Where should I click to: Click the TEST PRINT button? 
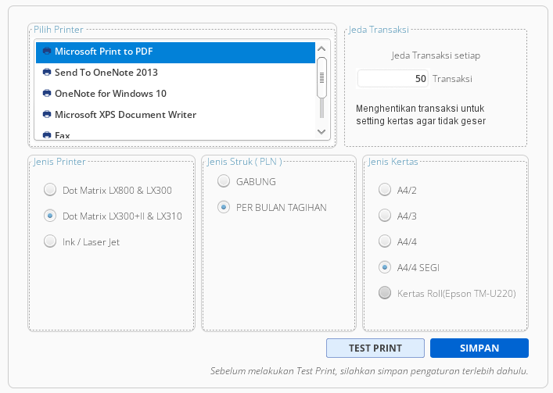point(375,348)
